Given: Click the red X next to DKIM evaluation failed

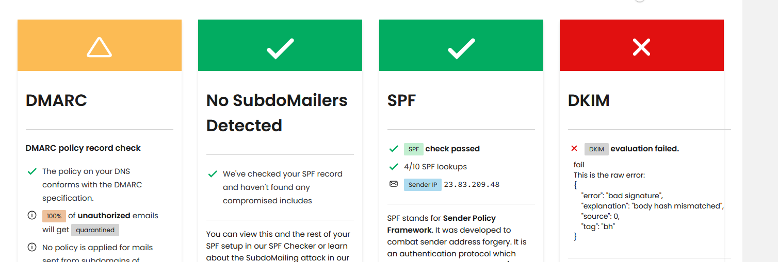Looking at the screenshot, I should [x=574, y=148].
